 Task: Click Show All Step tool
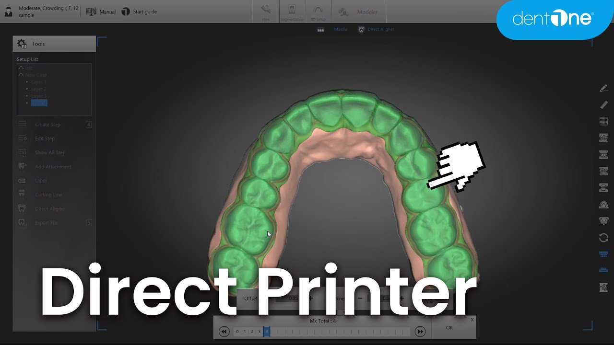click(50, 152)
